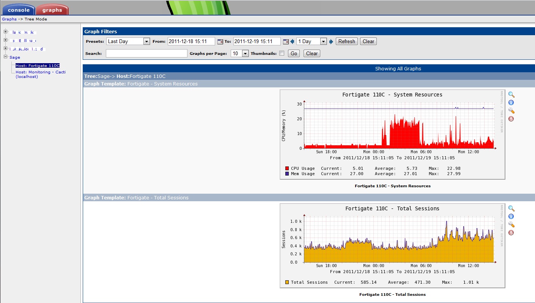Click the Clear button next to Refresh
Viewport: 535px width, 303px height.
coord(368,41)
